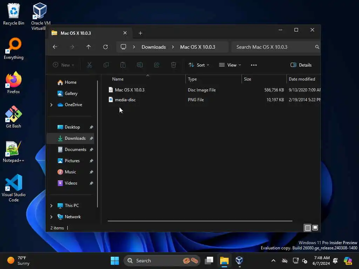Click the forward navigation arrow
Image resolution: width=359 pixels, height=269 pixels.
pos(72,47)
